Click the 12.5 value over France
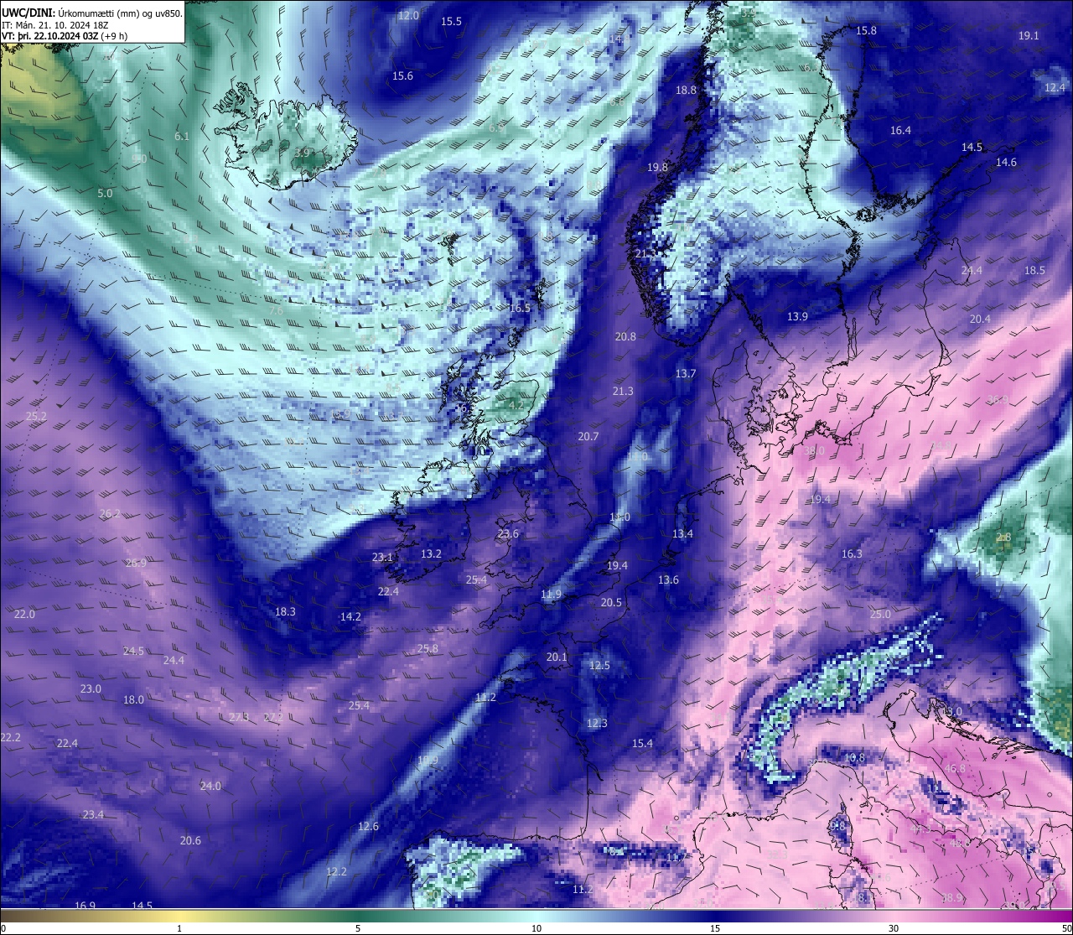1073x935 pixels. pyautogui.click(x=599, y=665)
